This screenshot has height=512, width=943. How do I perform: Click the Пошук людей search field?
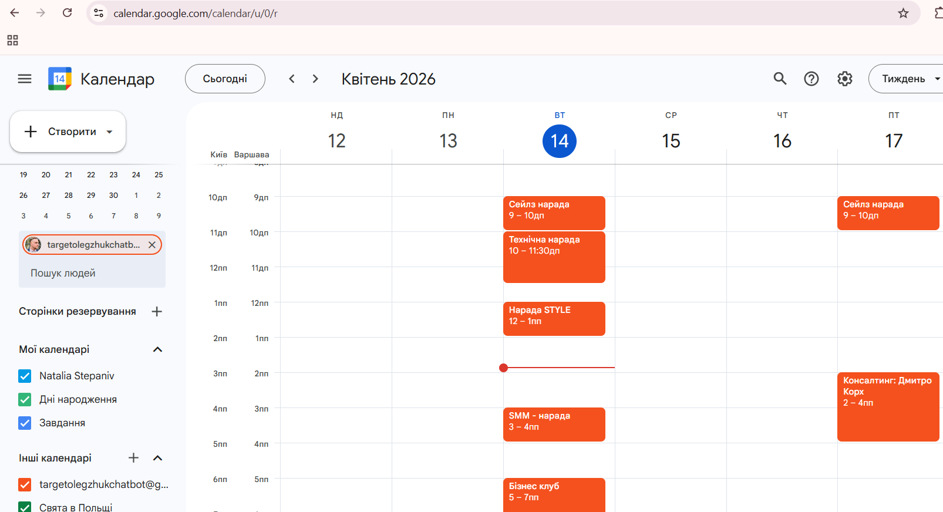[92, 273]
